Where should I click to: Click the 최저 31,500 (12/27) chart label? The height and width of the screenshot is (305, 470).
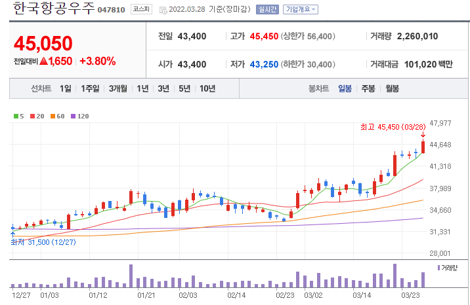43,242
